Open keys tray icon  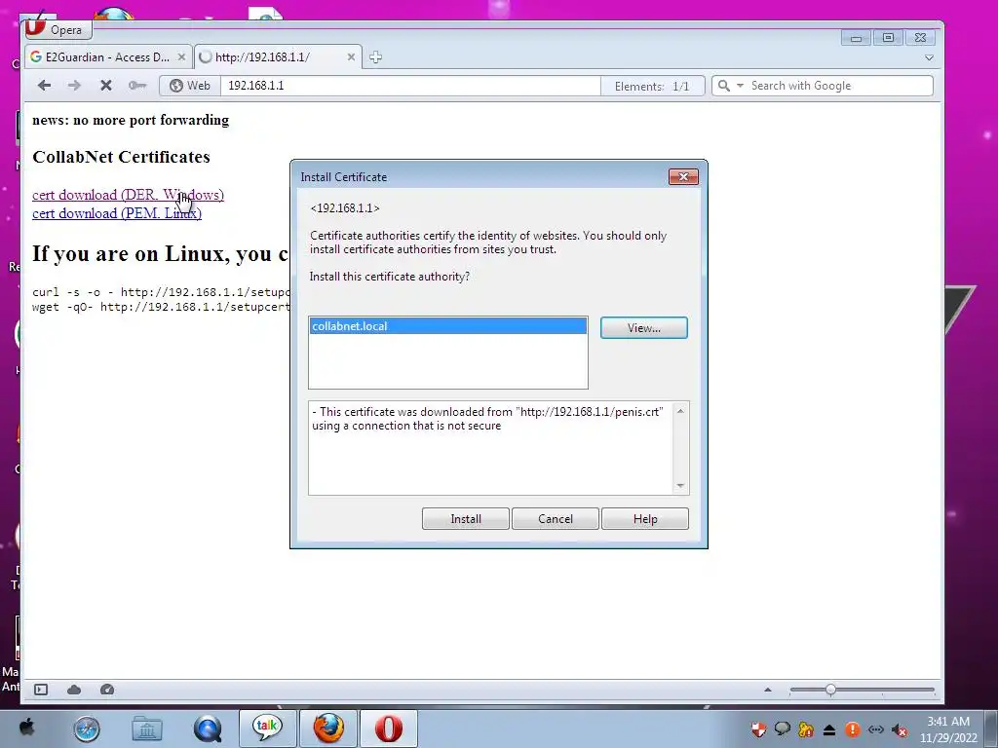point(806,729)
